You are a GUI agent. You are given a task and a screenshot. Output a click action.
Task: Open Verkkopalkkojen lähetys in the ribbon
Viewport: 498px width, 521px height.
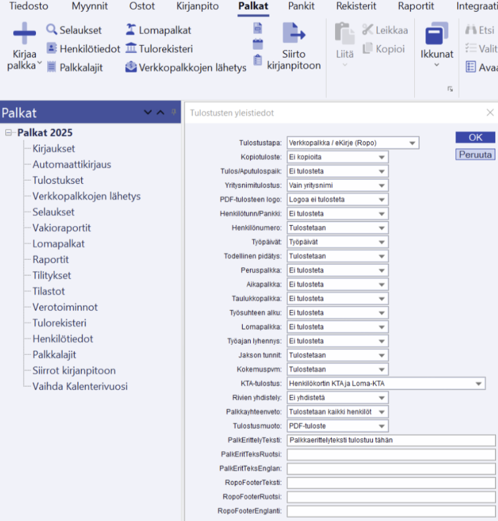tap(131, 67)
